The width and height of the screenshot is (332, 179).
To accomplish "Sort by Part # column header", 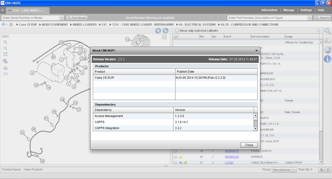I will pos(237,37).
